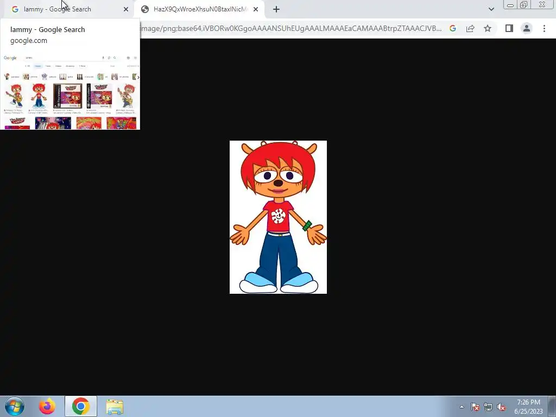
Task: Switch to the lammy - Google Search tab
Action: pyautogui.click(x=69, y=9)
